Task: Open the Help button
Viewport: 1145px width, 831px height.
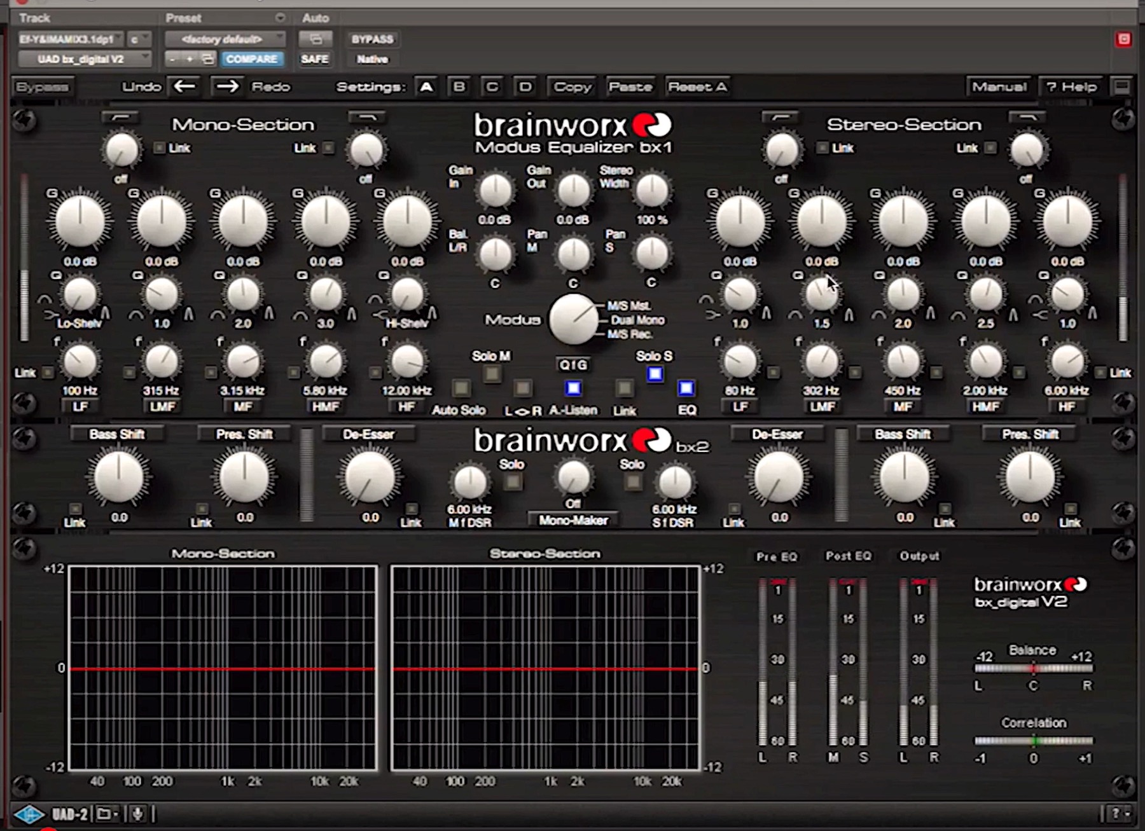Action: pos(1072,86)
